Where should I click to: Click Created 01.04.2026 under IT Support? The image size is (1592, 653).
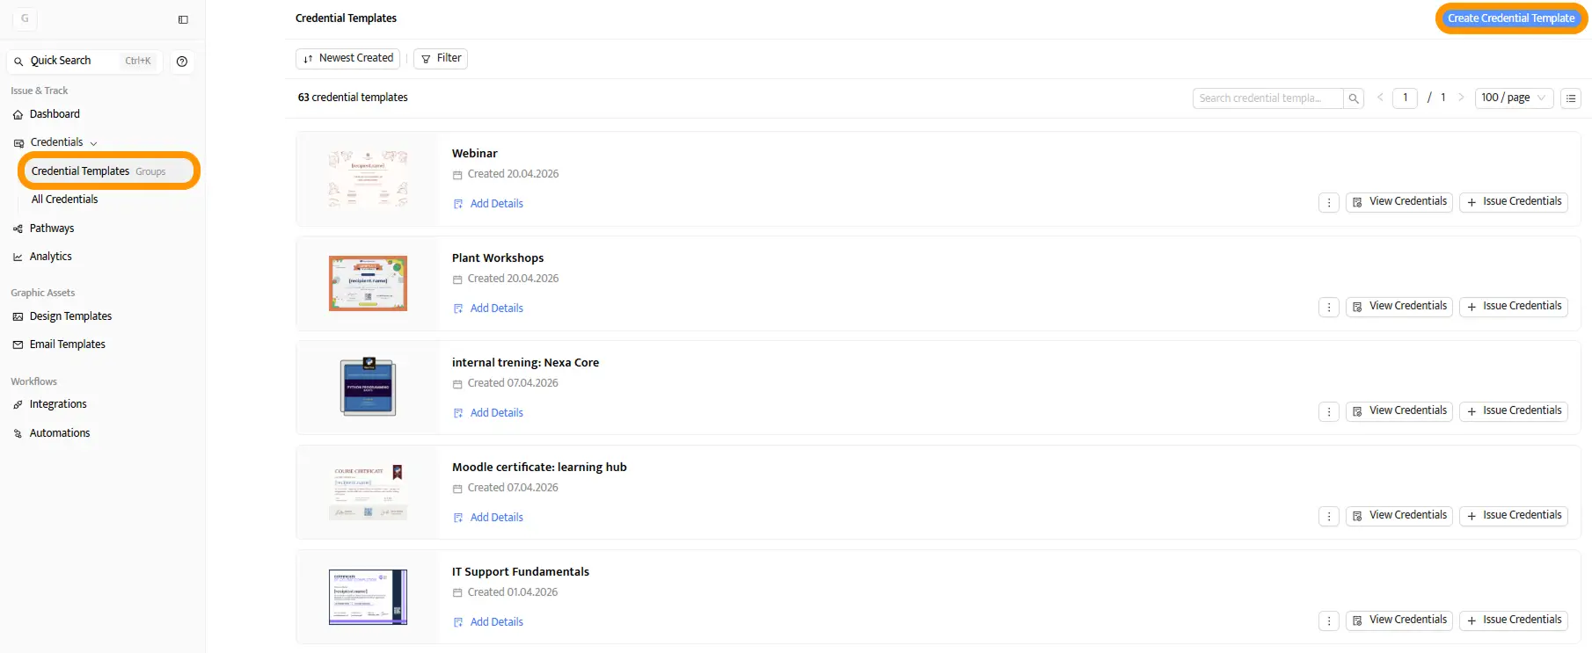pos(513,592)
